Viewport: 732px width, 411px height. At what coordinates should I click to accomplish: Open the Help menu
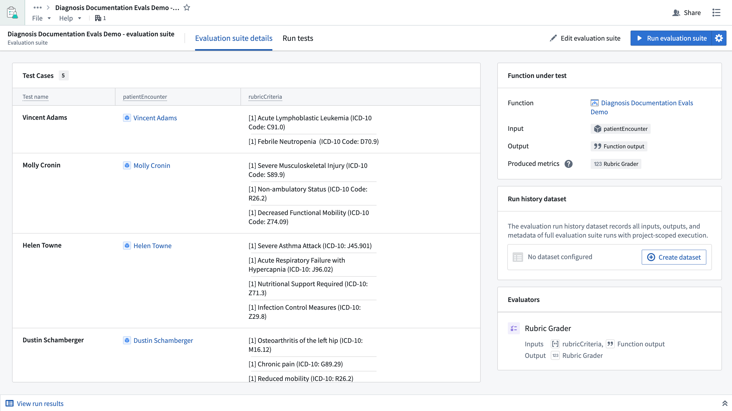[x=70, y=18]
